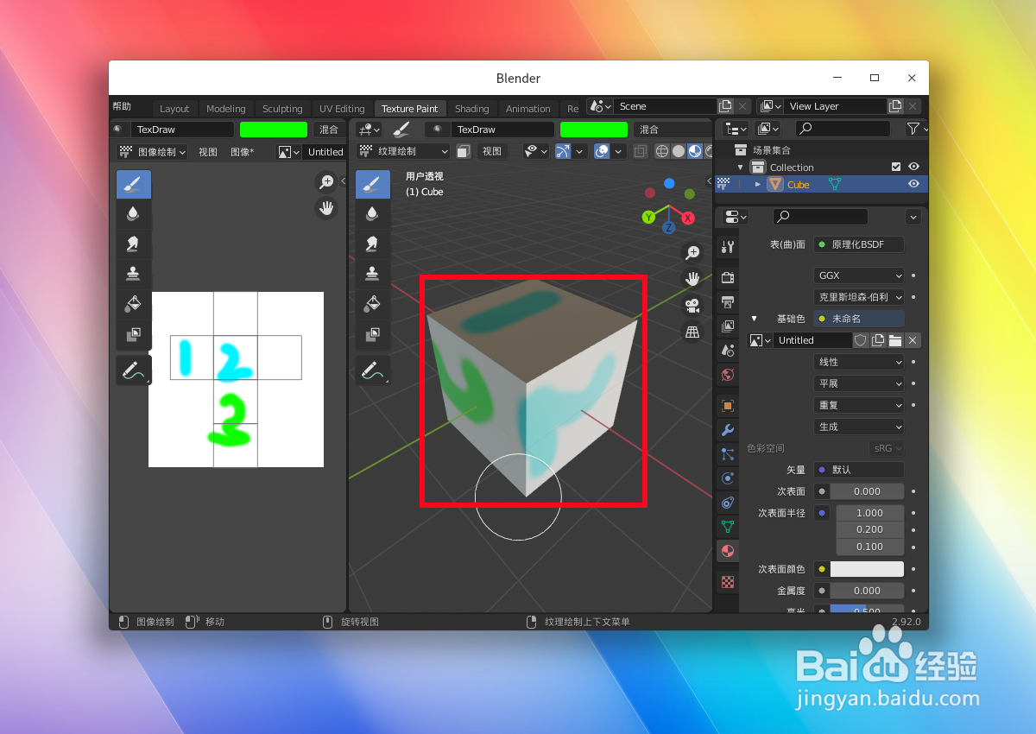Switch to material preview shading
1036x734 pixels.
694,151
